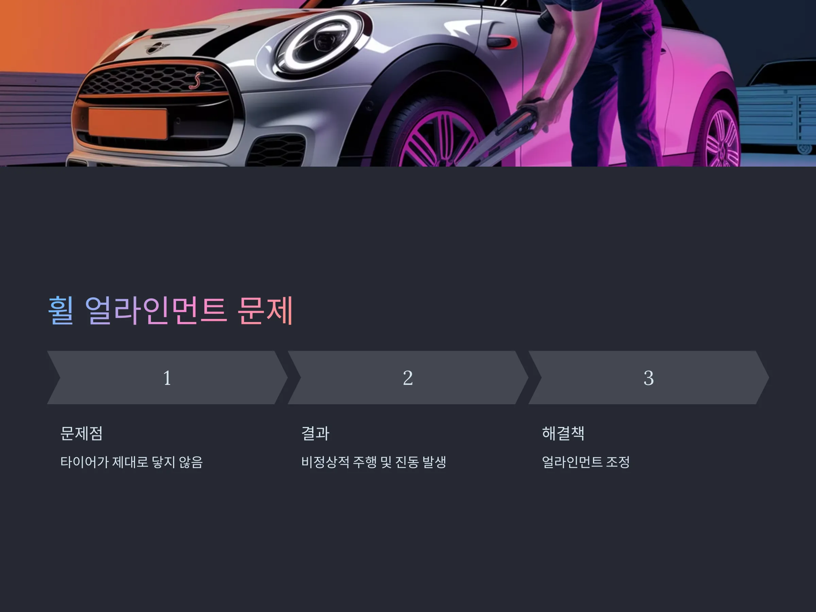Select chevron step number 2
The height and width of the screenshot is (612, 816).
[408, 377]
